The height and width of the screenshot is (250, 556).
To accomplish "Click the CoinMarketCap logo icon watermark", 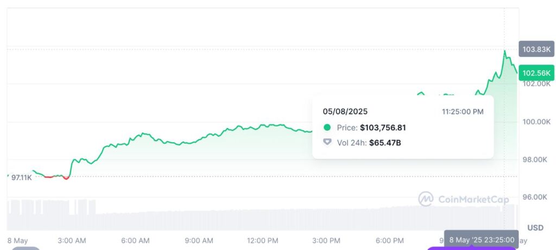I will (426, 199).
